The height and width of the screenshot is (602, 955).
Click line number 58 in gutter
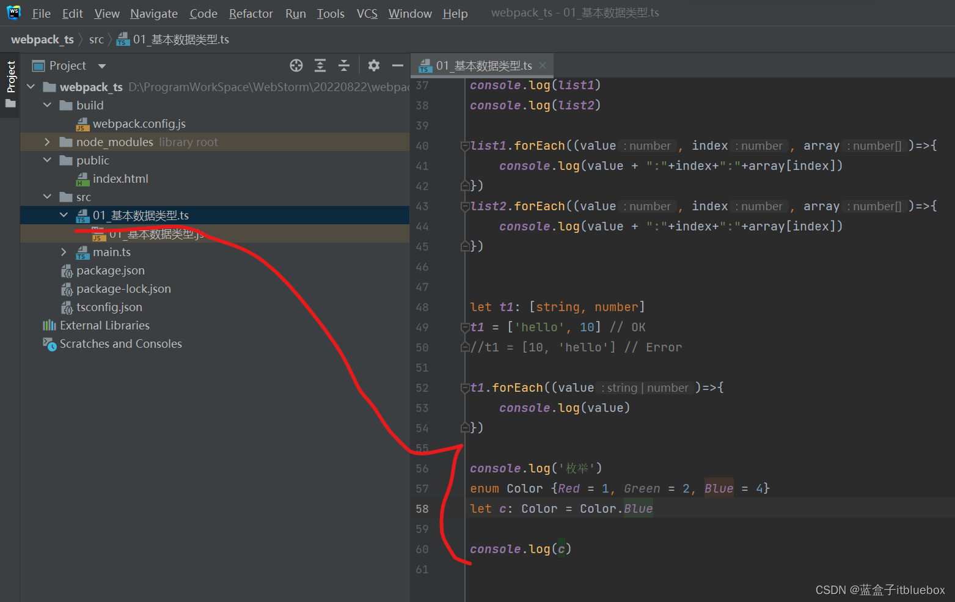422,508
